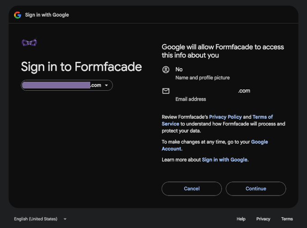Image resolution: width=307 pixels, height=228 pixels.
Task: Click the profile avatar icon beside 'No'
Action: tap(166, 70)
